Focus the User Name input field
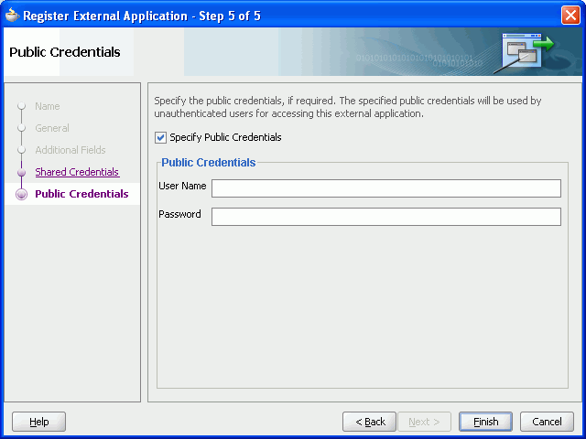The width and height of the screenshot is (586, 439). 386,188
